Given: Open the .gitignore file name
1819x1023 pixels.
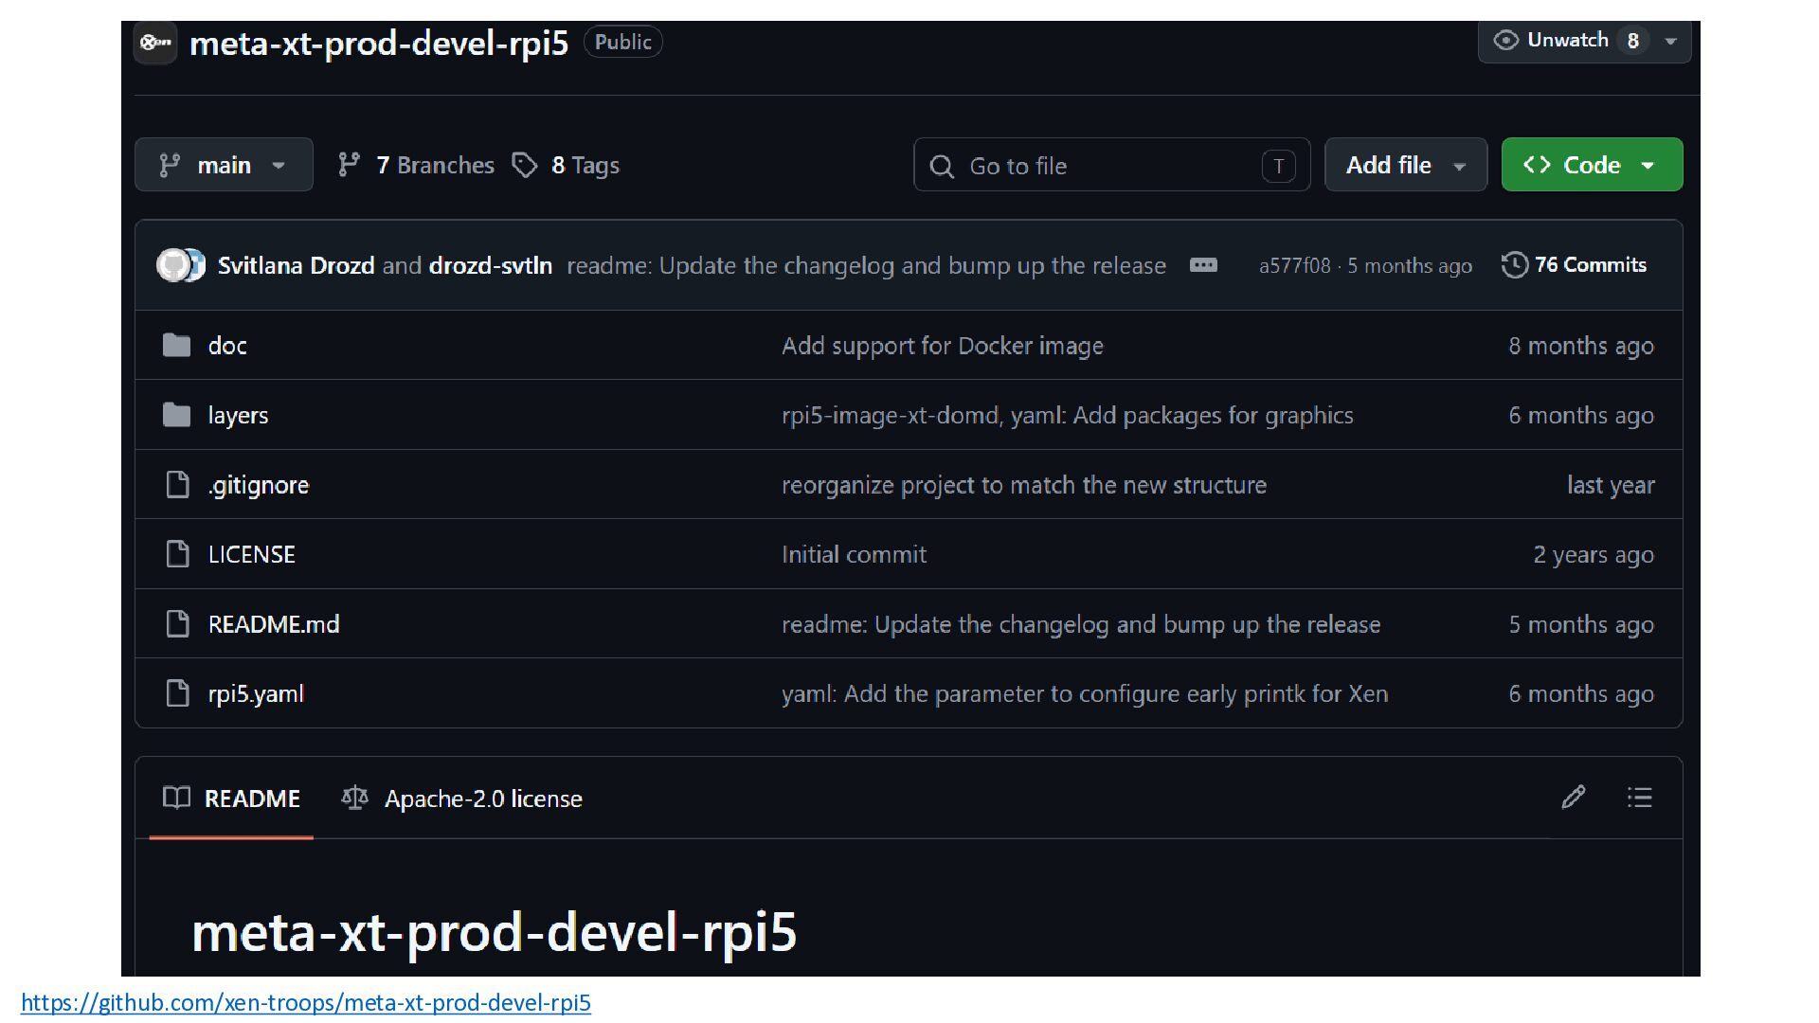Looking at the screenshot, I should (259, 485).
